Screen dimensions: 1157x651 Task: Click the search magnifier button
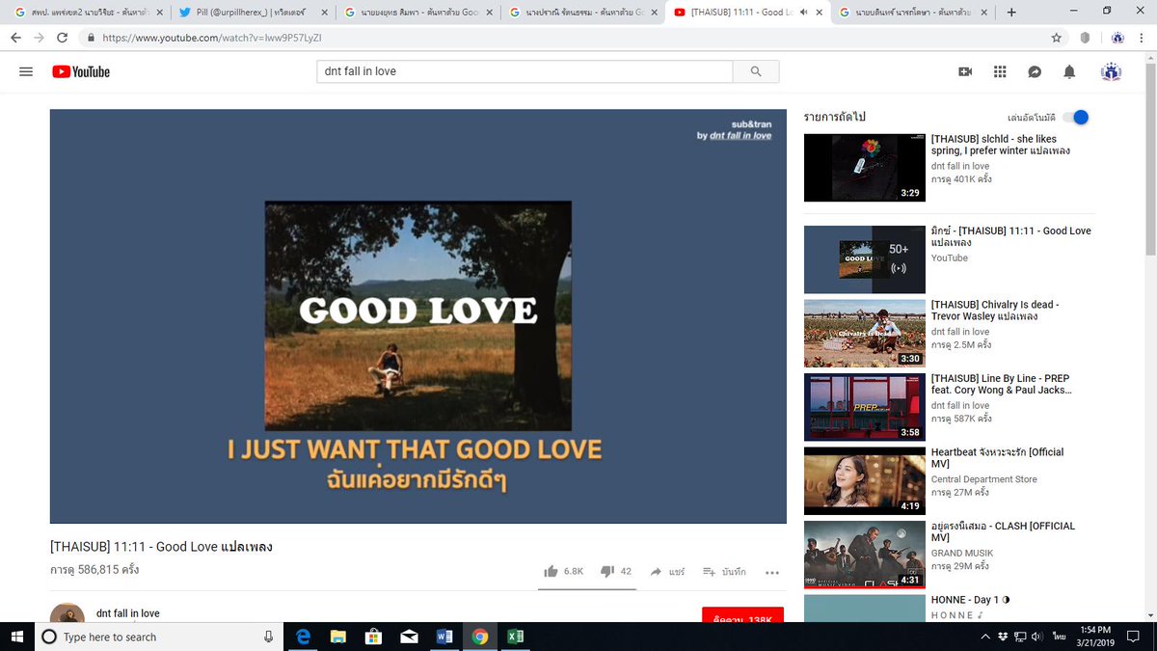756,71
